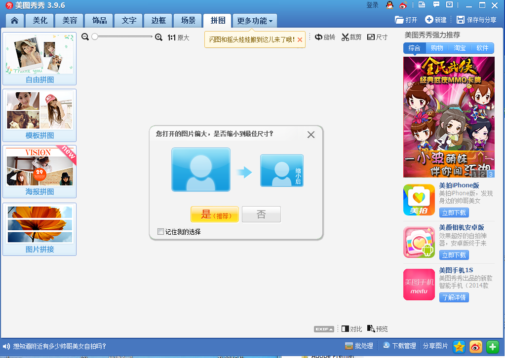The image size is (505, 358).
Task: Open the 尺寸 resize tool
Action: click(x=377, y=37)
